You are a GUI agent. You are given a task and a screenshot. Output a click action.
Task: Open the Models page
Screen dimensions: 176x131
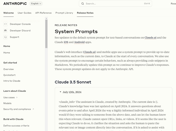7,103
